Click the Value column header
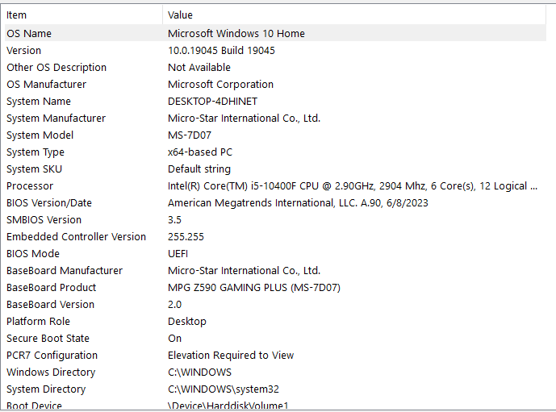This screenshot has height=412, width=556. click(x=180, y=15)
